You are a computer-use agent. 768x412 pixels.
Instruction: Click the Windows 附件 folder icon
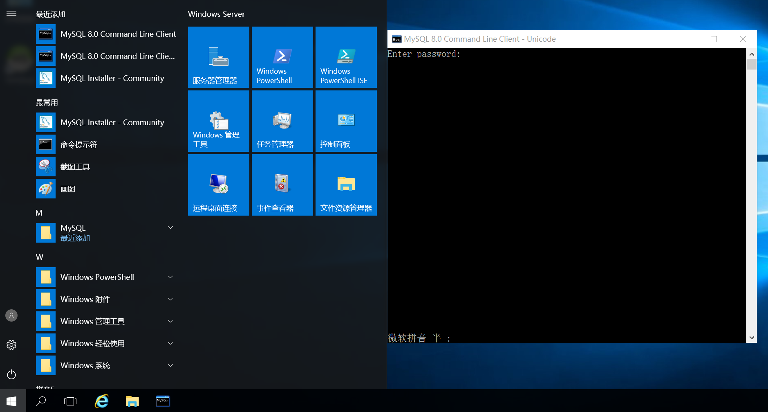click(46, 299)
